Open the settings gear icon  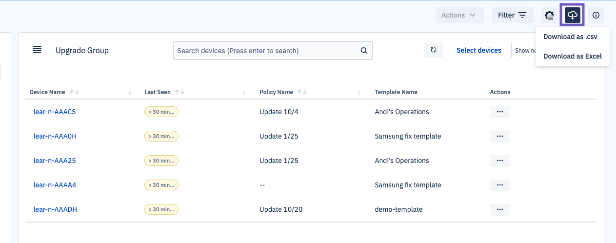pos(550,15)
